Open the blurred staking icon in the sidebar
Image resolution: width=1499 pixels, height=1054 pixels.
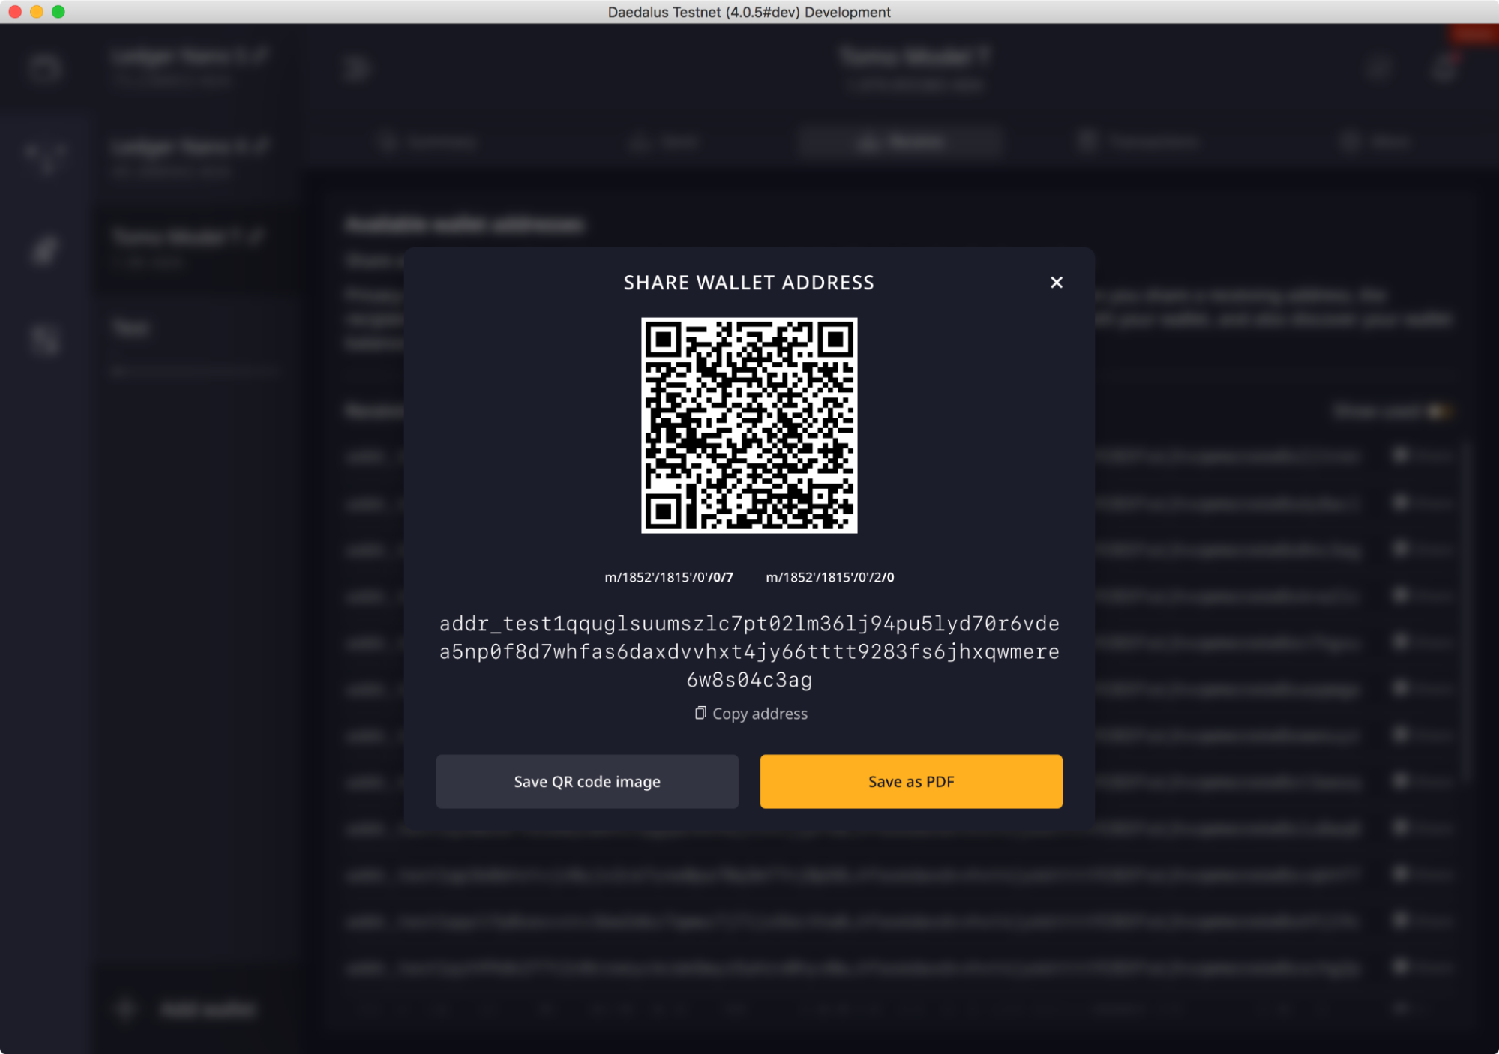pyautogui.click(x=45, y=159)
